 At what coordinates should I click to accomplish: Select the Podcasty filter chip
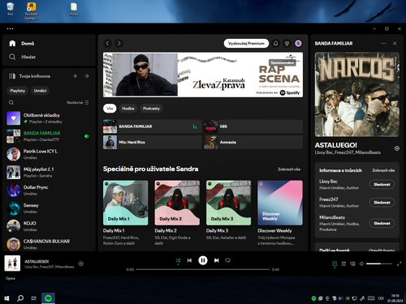click(x=151, y=109)
